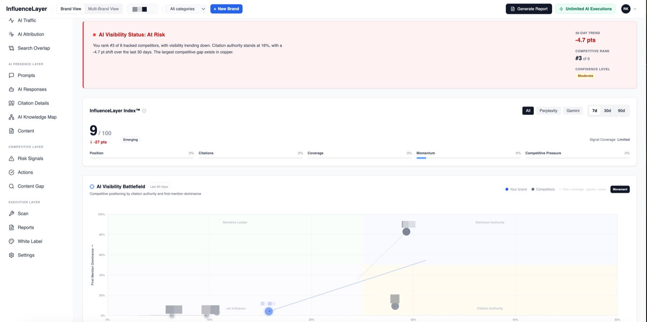Image resolution: width=647 pixels, height=322 pixels.
Task: Select the 90d time range
Action: [621, 111]
